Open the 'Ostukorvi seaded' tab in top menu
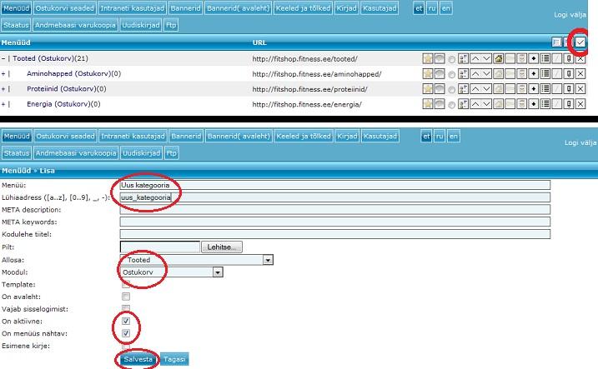 click(x=65, y=6)
